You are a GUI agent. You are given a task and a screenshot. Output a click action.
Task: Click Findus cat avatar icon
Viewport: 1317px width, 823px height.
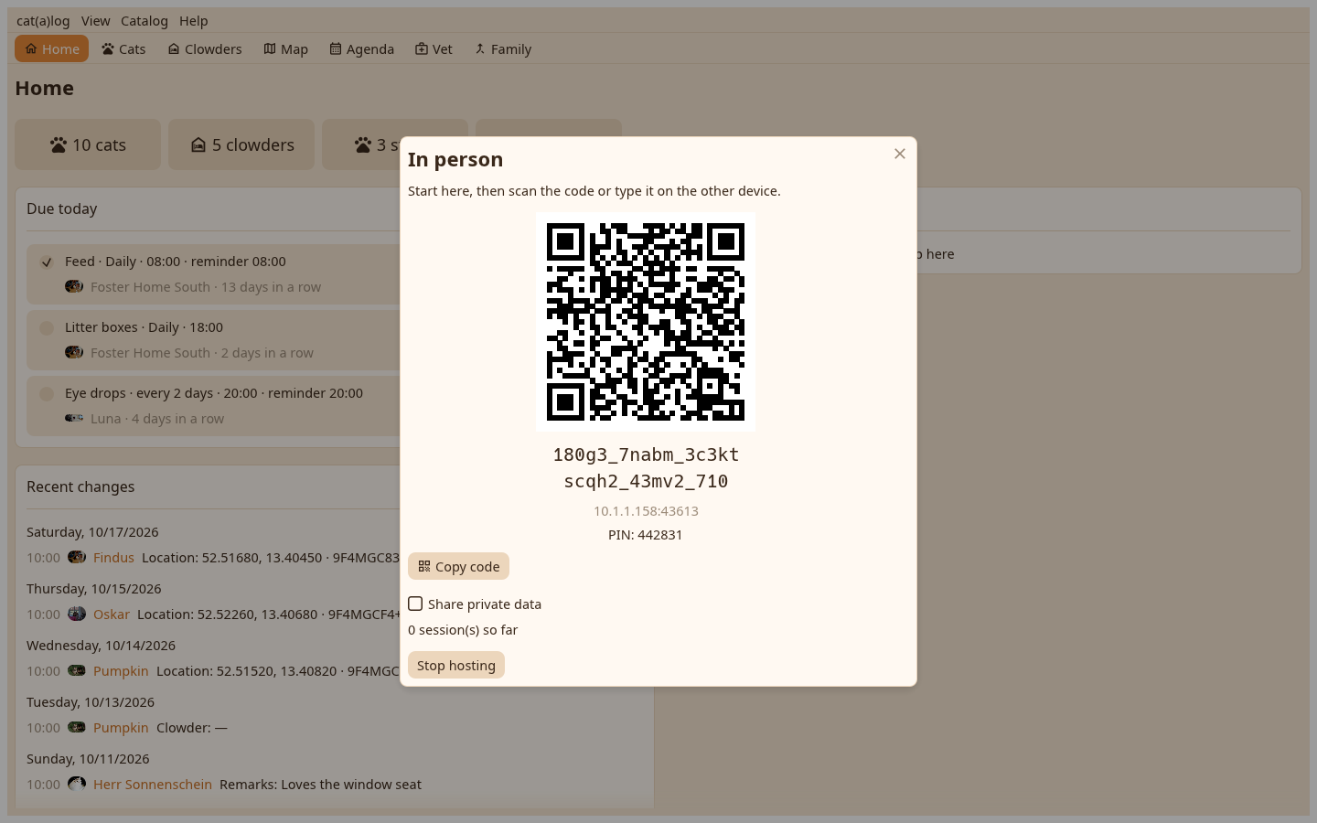pos(77,557)
